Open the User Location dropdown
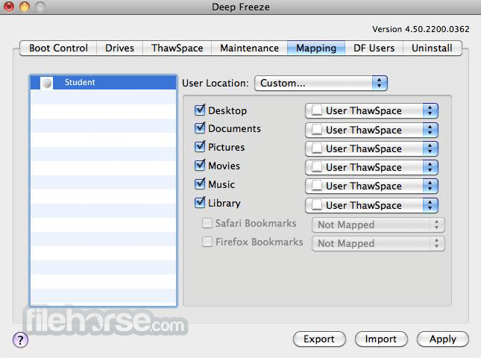481x358 pixels. tap(321, 83)
